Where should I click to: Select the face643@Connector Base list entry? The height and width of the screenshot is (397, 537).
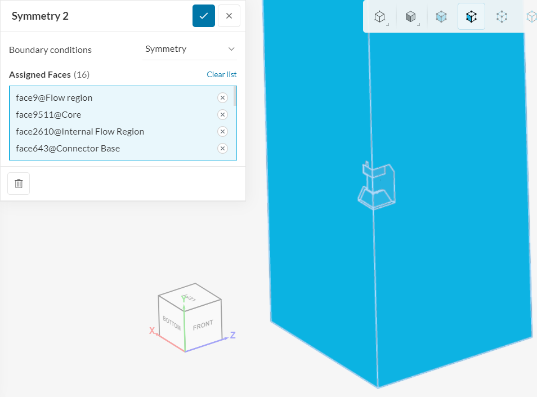coord(68,149)
